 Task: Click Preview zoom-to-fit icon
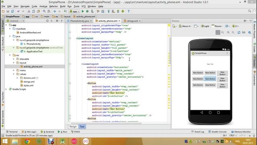coord(218,32)
